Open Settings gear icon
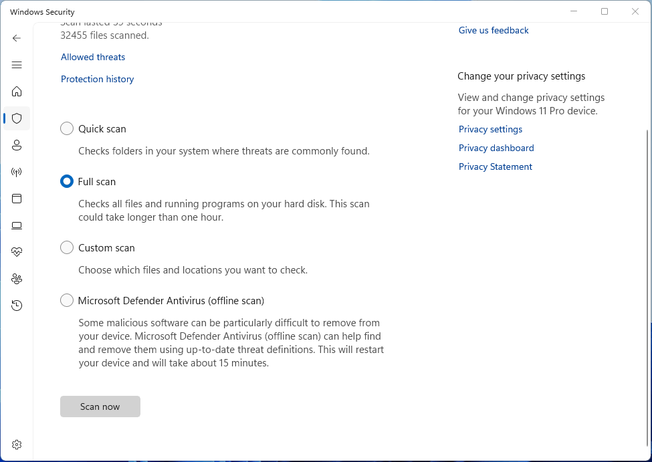 click(17, 445)
